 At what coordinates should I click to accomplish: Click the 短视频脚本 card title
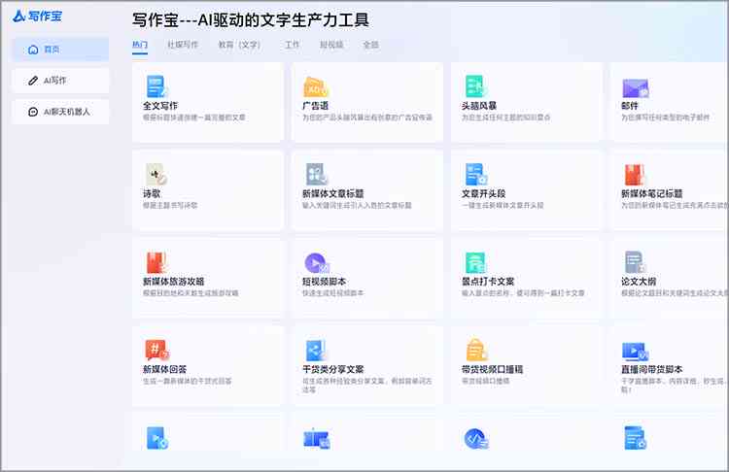coord(324,282)
